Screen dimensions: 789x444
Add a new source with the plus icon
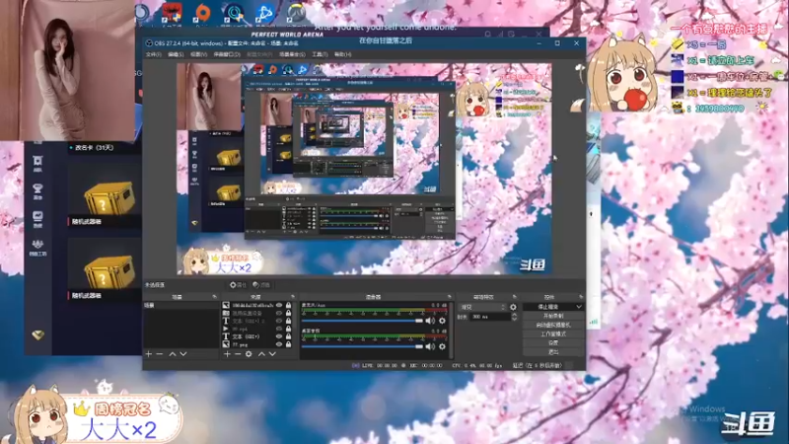click(x=227, y=354)
